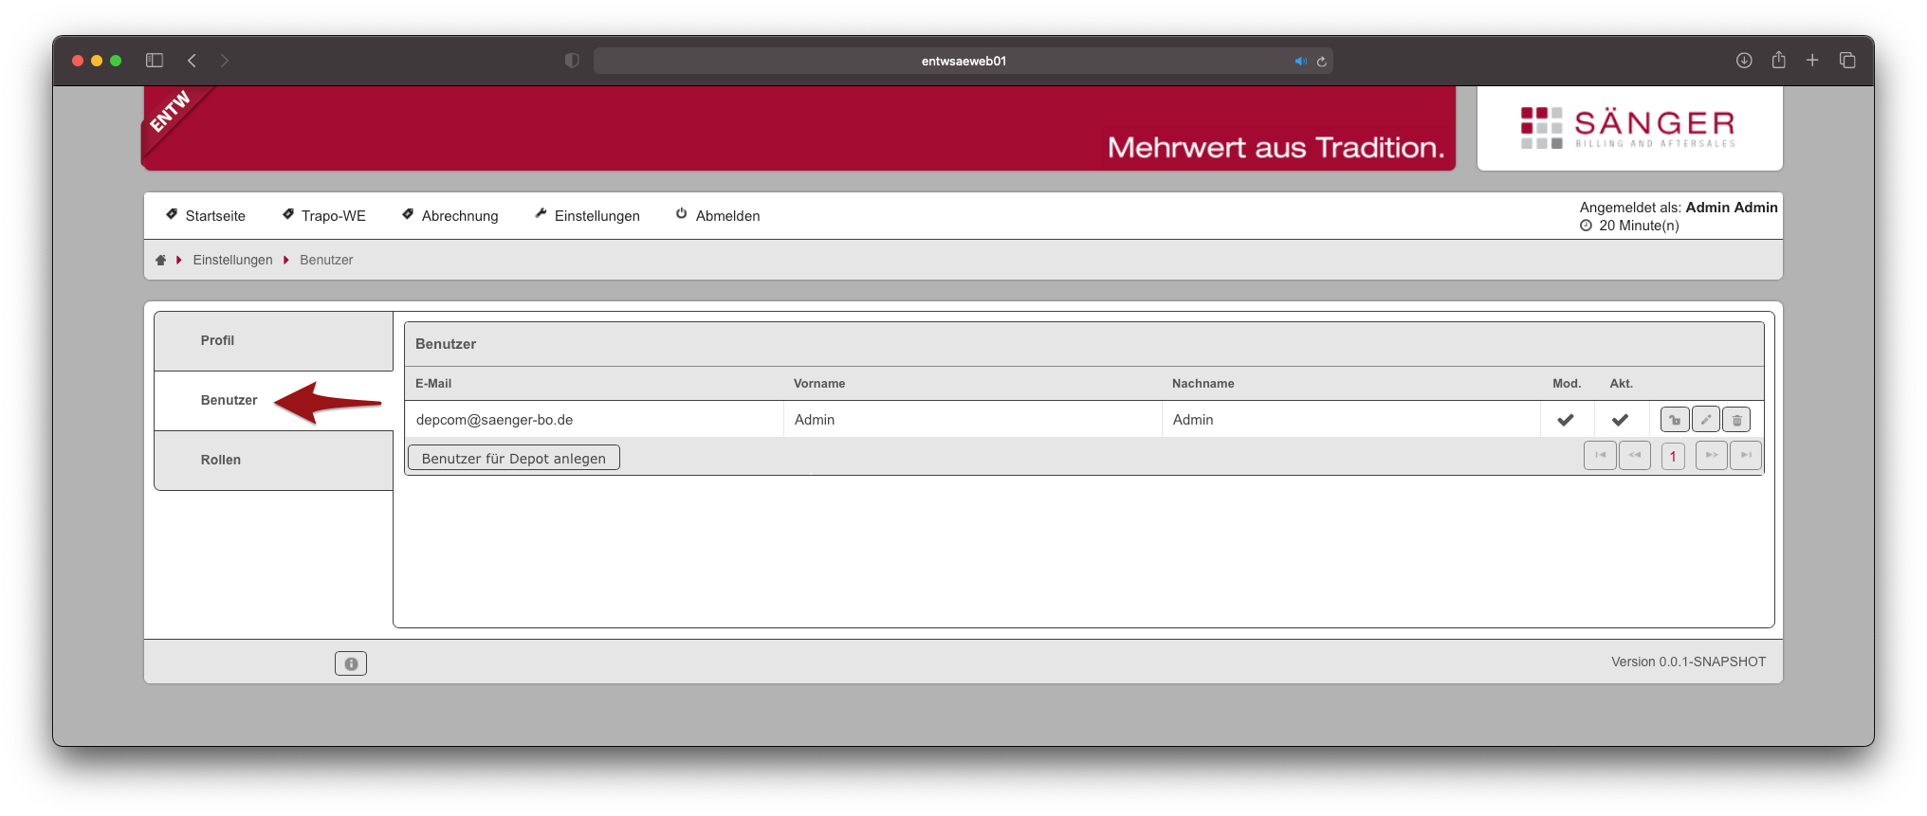Go to first page of the Benutzer table
Image resolution: width=1927 pixels, height=816 pixels.
[1600, 456]
